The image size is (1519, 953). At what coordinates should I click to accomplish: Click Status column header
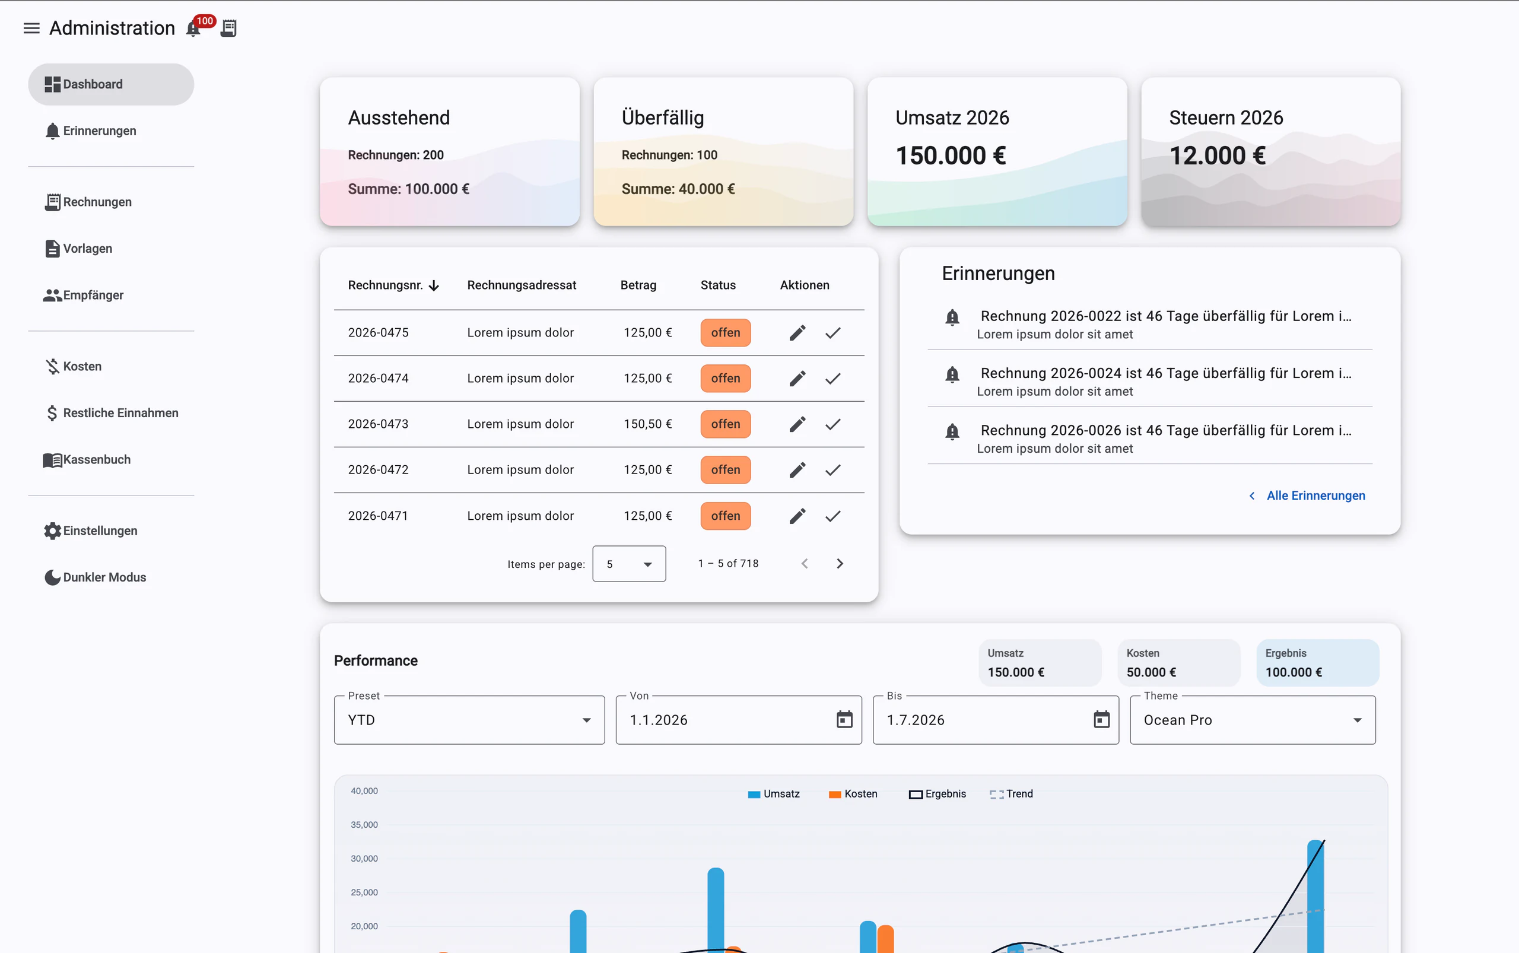[x=718, y=285]
